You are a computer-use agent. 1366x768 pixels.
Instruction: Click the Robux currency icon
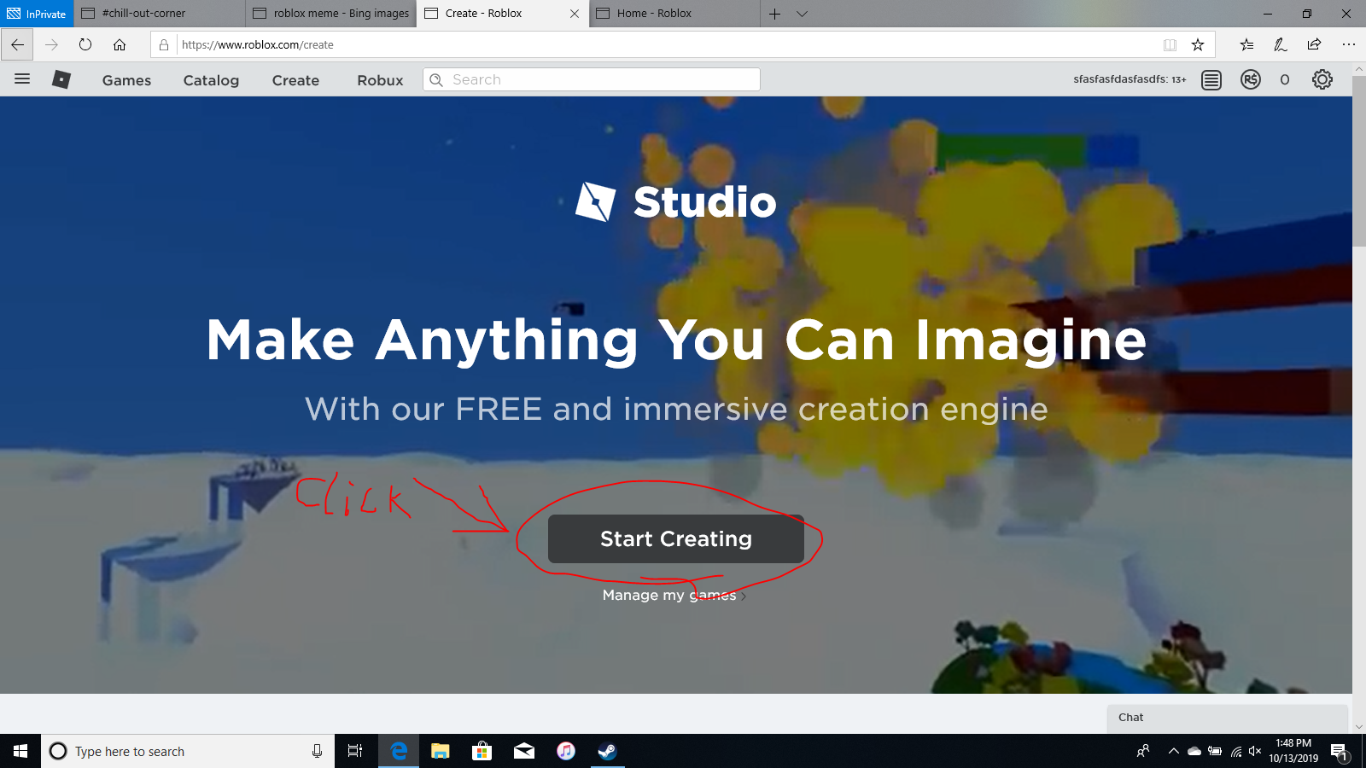[x=1251, y=80]
